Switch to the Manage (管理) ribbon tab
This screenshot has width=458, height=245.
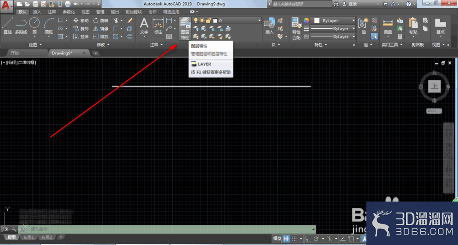coord(100,12)
